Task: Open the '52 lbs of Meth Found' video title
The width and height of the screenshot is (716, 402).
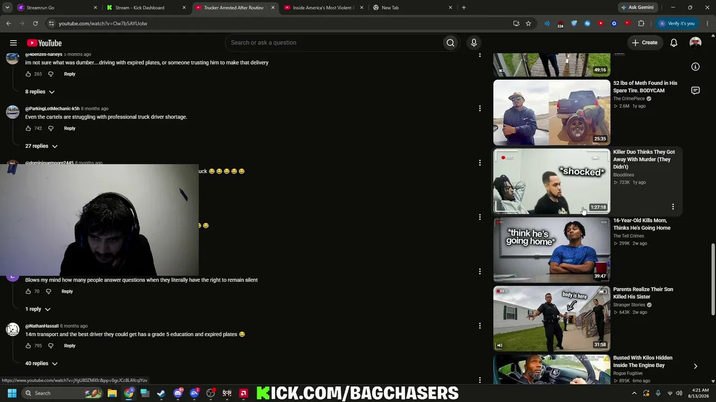Action: click(x=645, y=87)
